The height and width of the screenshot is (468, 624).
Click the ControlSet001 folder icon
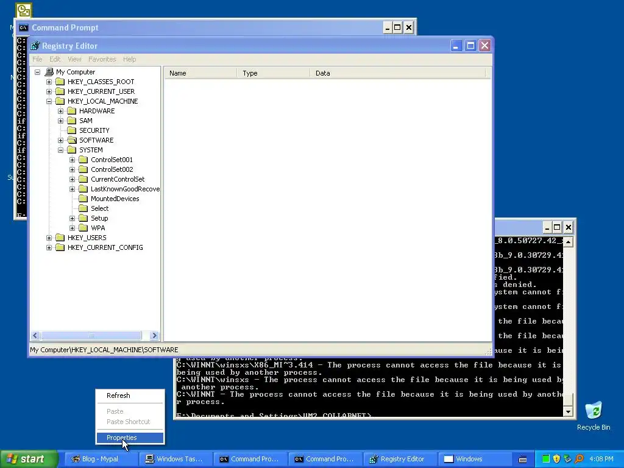click(x=83, y=160)
